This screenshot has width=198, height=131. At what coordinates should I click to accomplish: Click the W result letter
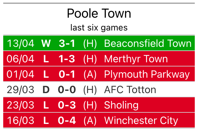[x=46, y=43]
